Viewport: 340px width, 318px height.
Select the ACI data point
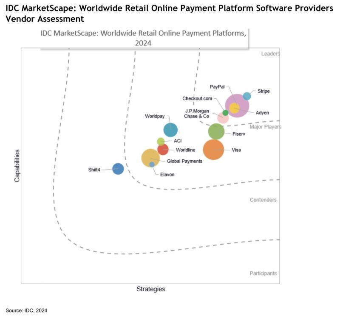[161, 141]
